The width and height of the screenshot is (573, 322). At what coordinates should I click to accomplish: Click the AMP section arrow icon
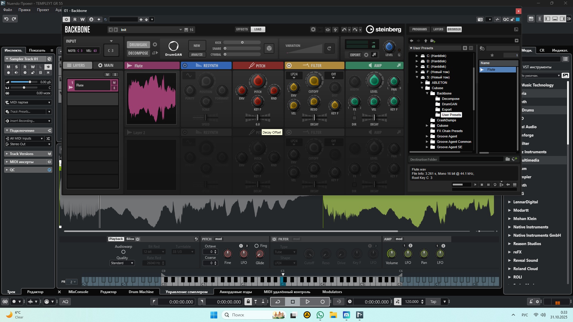click(399, 65)
